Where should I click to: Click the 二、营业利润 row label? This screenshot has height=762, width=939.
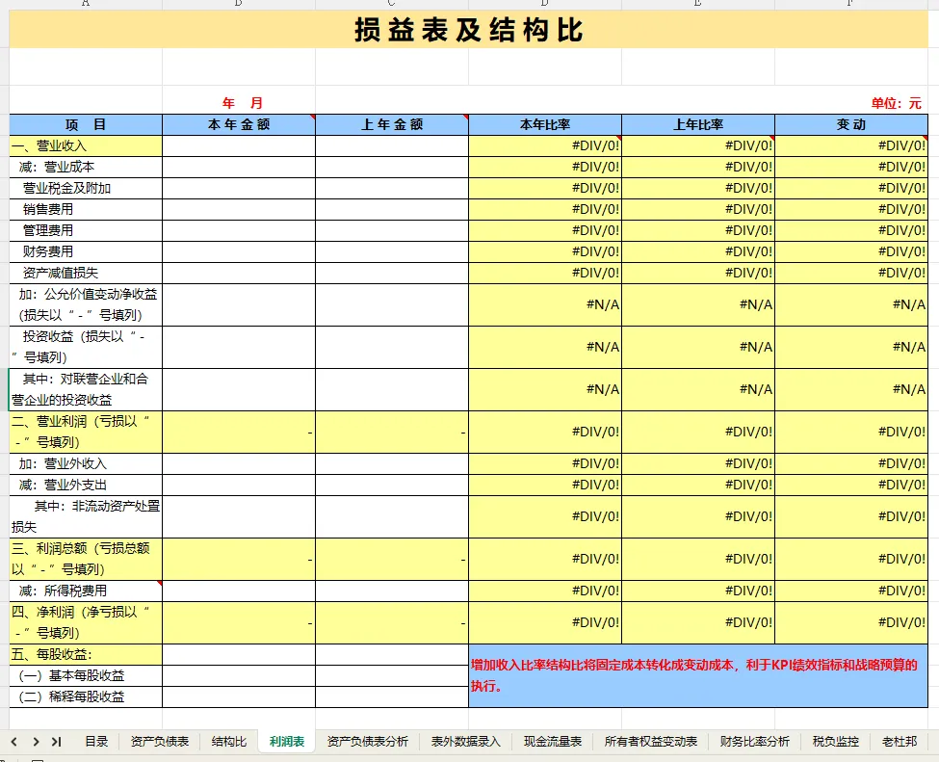pyautogui.click(x=86, y=432)
